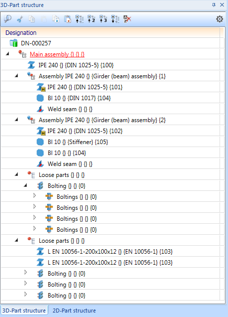Click the beam icon of IPE 240 {101}

[x=41, y=87]
